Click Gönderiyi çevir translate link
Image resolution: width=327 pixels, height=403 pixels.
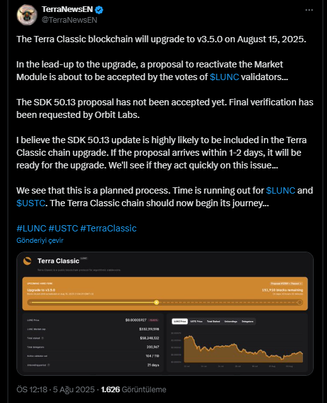[40, 240]
